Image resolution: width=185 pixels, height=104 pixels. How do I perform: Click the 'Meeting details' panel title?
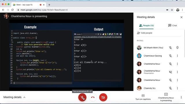tap(146, 17)
